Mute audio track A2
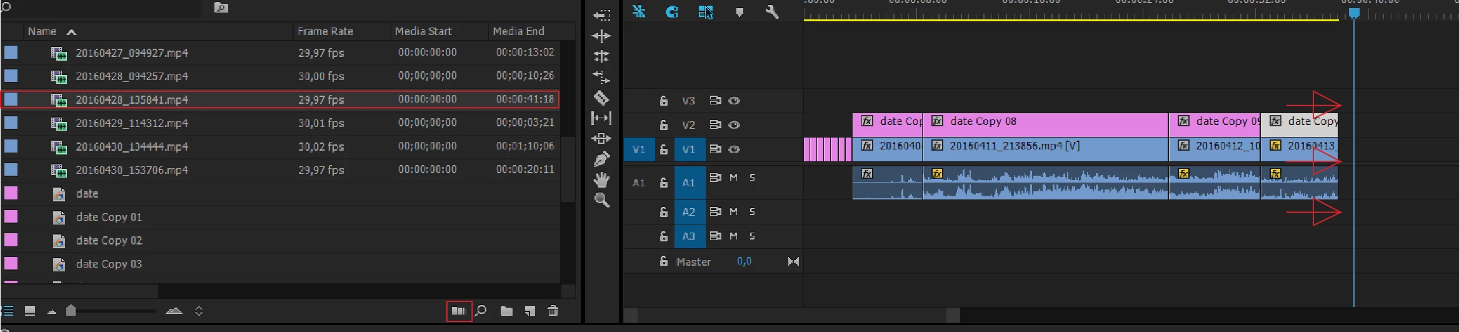1459x332 pixels. (x=734, y=211)
